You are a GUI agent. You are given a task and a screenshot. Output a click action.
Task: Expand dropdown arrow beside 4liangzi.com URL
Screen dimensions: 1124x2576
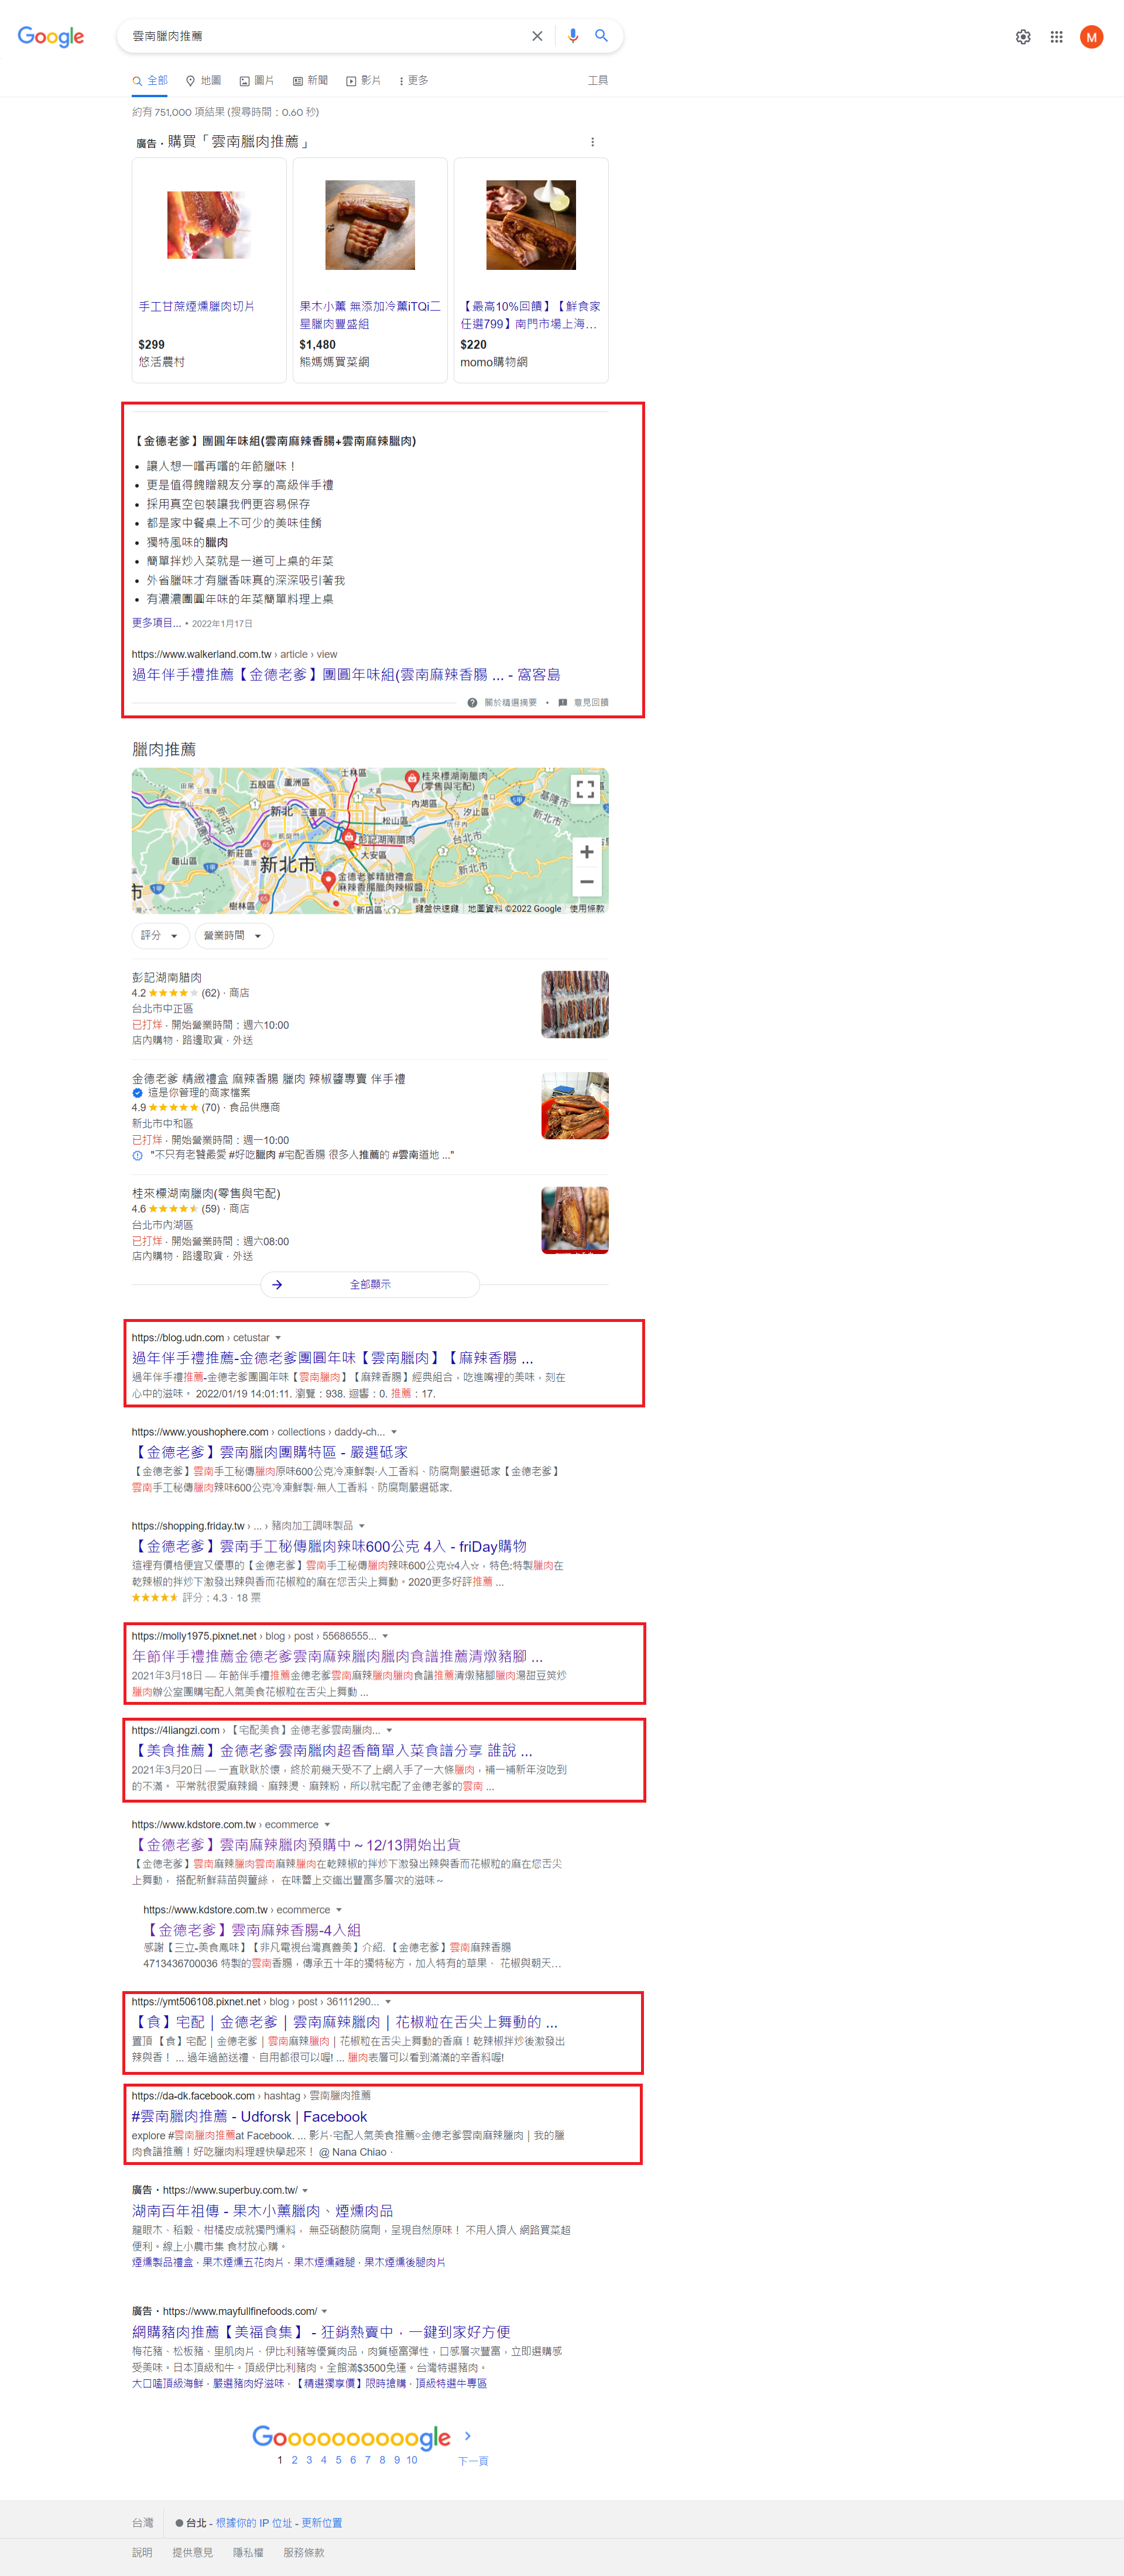point(389,1729)
